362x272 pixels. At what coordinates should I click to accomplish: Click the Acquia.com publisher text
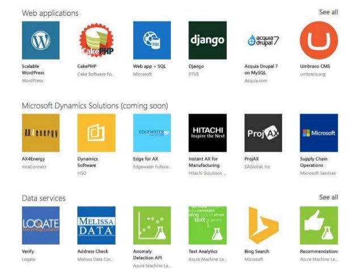(256, 81)
